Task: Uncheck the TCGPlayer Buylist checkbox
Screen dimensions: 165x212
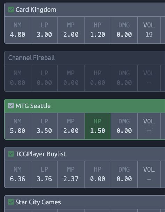Action: click(x=11, y=154)
